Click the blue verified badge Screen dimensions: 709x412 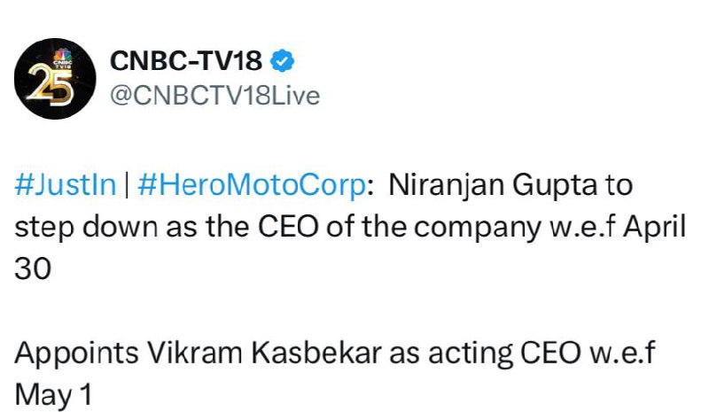point(282,60)
